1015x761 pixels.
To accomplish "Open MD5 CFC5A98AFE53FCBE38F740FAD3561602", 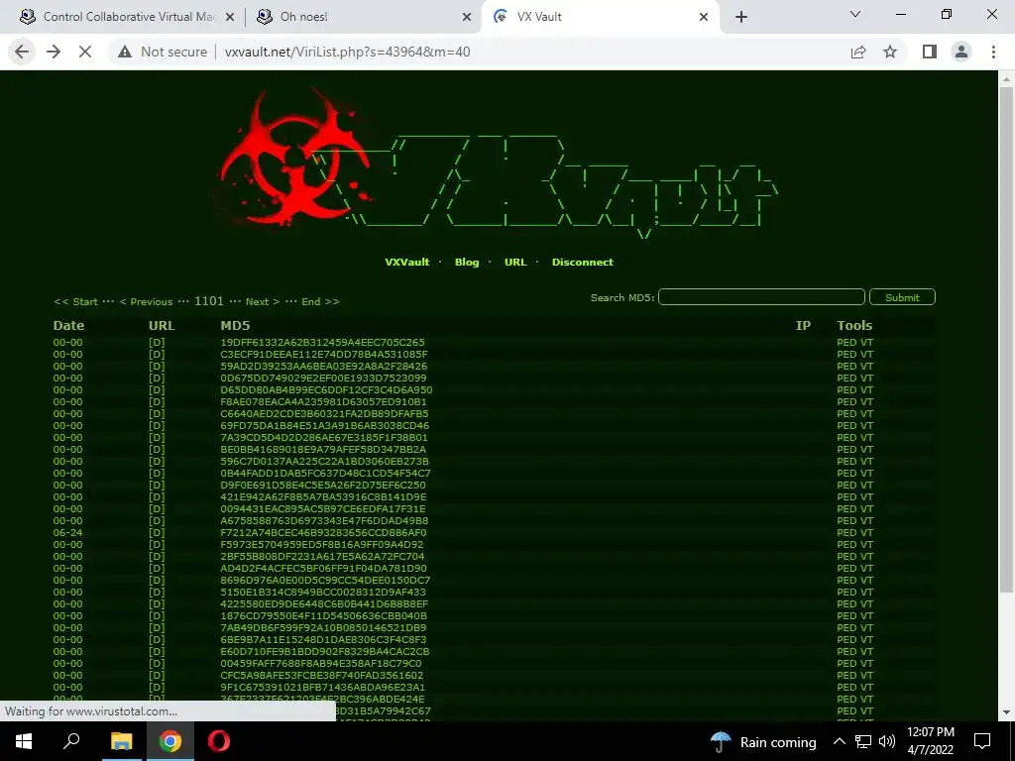I will pyautogui.click(x=322, y=675).
